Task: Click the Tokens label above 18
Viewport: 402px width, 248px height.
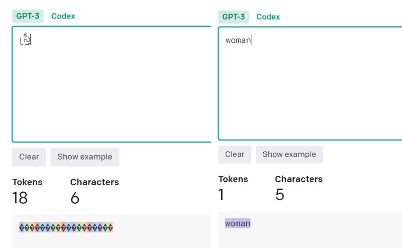Action: pos(28,182)
